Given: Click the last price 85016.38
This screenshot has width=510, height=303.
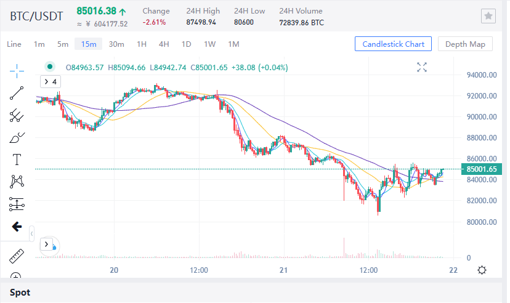Looking at the screenshot, I should pos(96,11).
